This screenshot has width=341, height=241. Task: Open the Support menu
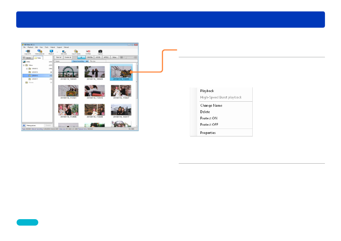(59, 47)
